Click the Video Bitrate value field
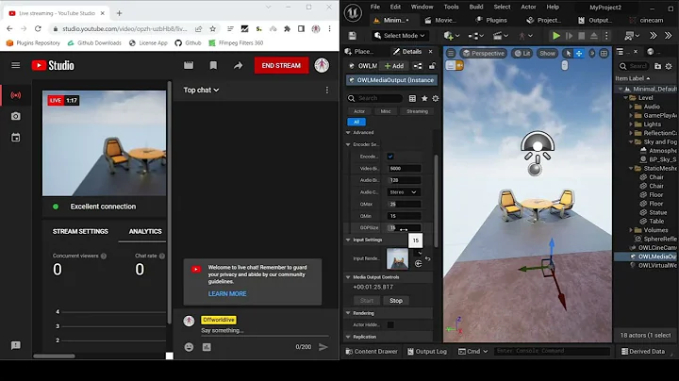Image resolution: width=679 pixels, height=381 pixels. click(x=404, y=169)
